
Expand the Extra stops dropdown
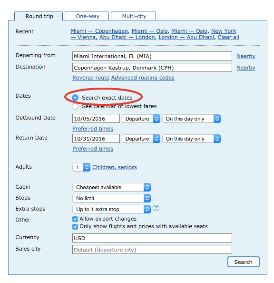111,209
